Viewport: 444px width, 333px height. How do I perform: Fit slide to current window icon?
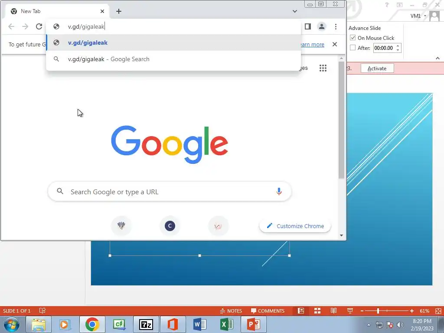click(x=438, y=311)
